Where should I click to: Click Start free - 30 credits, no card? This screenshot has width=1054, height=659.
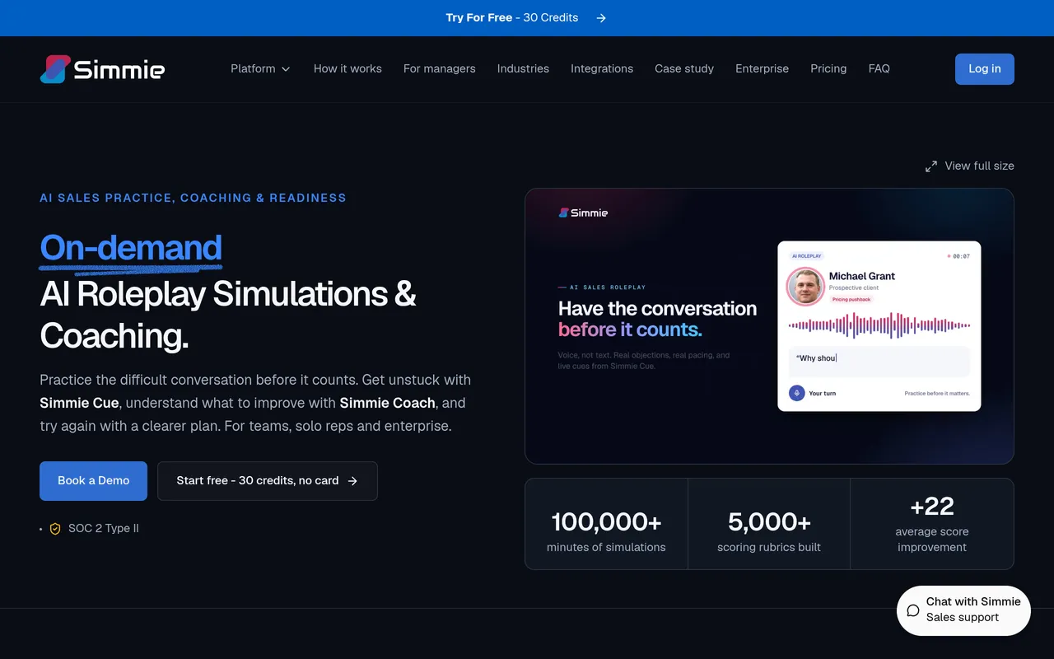[x=268, y=481]
